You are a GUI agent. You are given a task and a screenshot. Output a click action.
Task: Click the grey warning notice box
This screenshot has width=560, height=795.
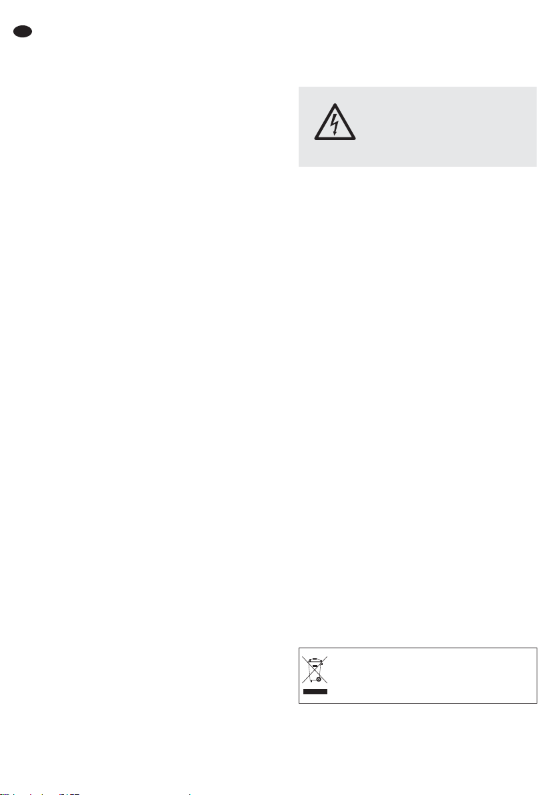[x=417, y=127]
